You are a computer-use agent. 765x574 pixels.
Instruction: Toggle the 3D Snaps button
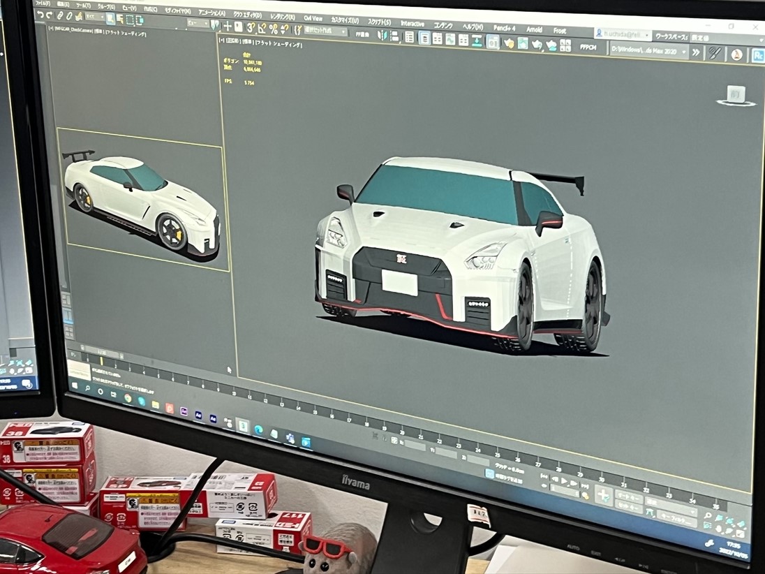click(x=251, y=28)
